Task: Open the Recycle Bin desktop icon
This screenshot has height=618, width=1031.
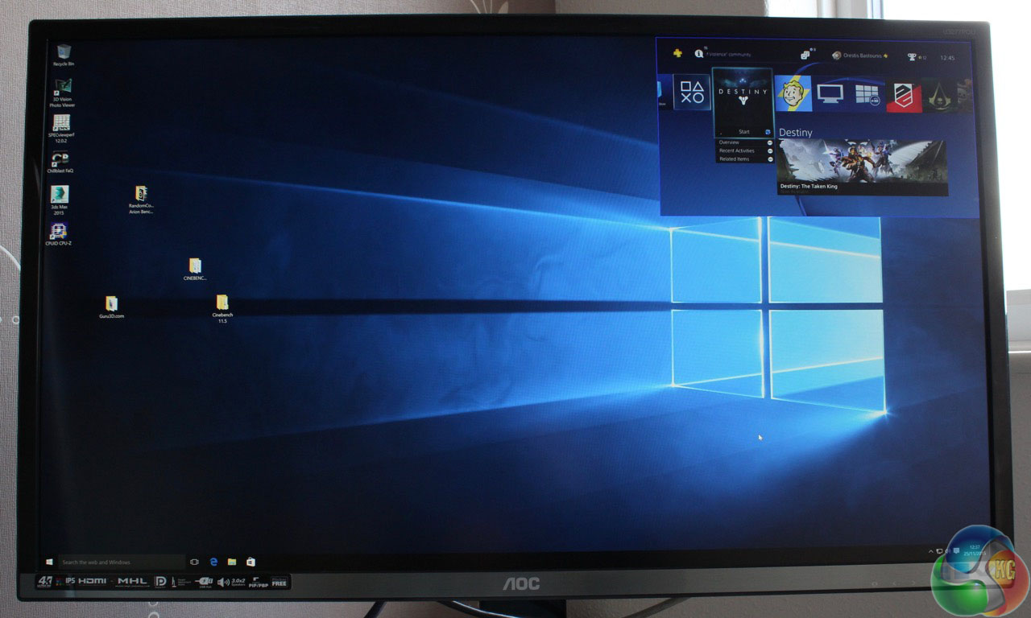Action: [63, 55]
